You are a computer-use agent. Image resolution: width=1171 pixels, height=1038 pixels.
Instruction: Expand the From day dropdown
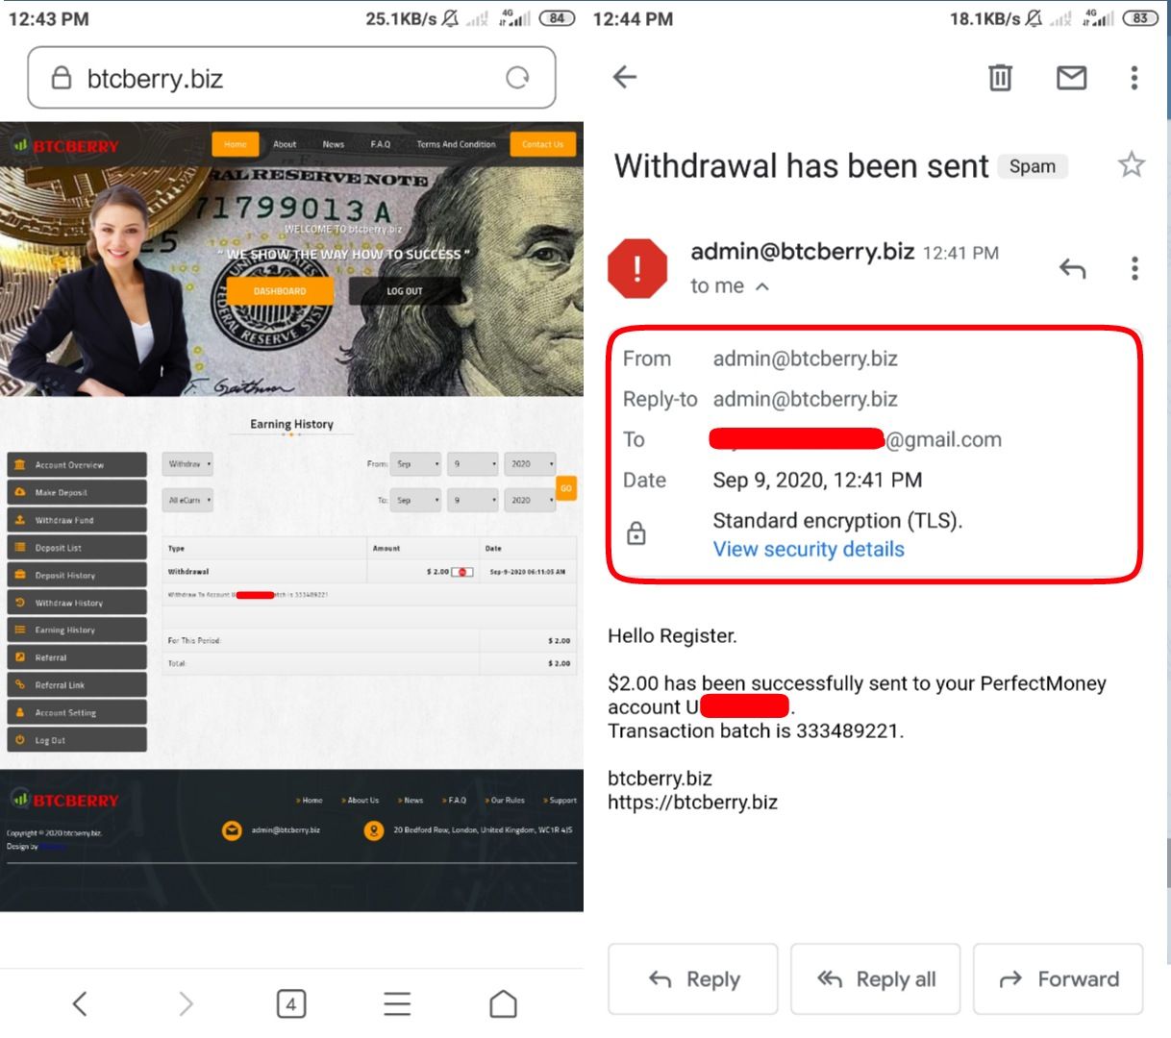coord(475,464)
